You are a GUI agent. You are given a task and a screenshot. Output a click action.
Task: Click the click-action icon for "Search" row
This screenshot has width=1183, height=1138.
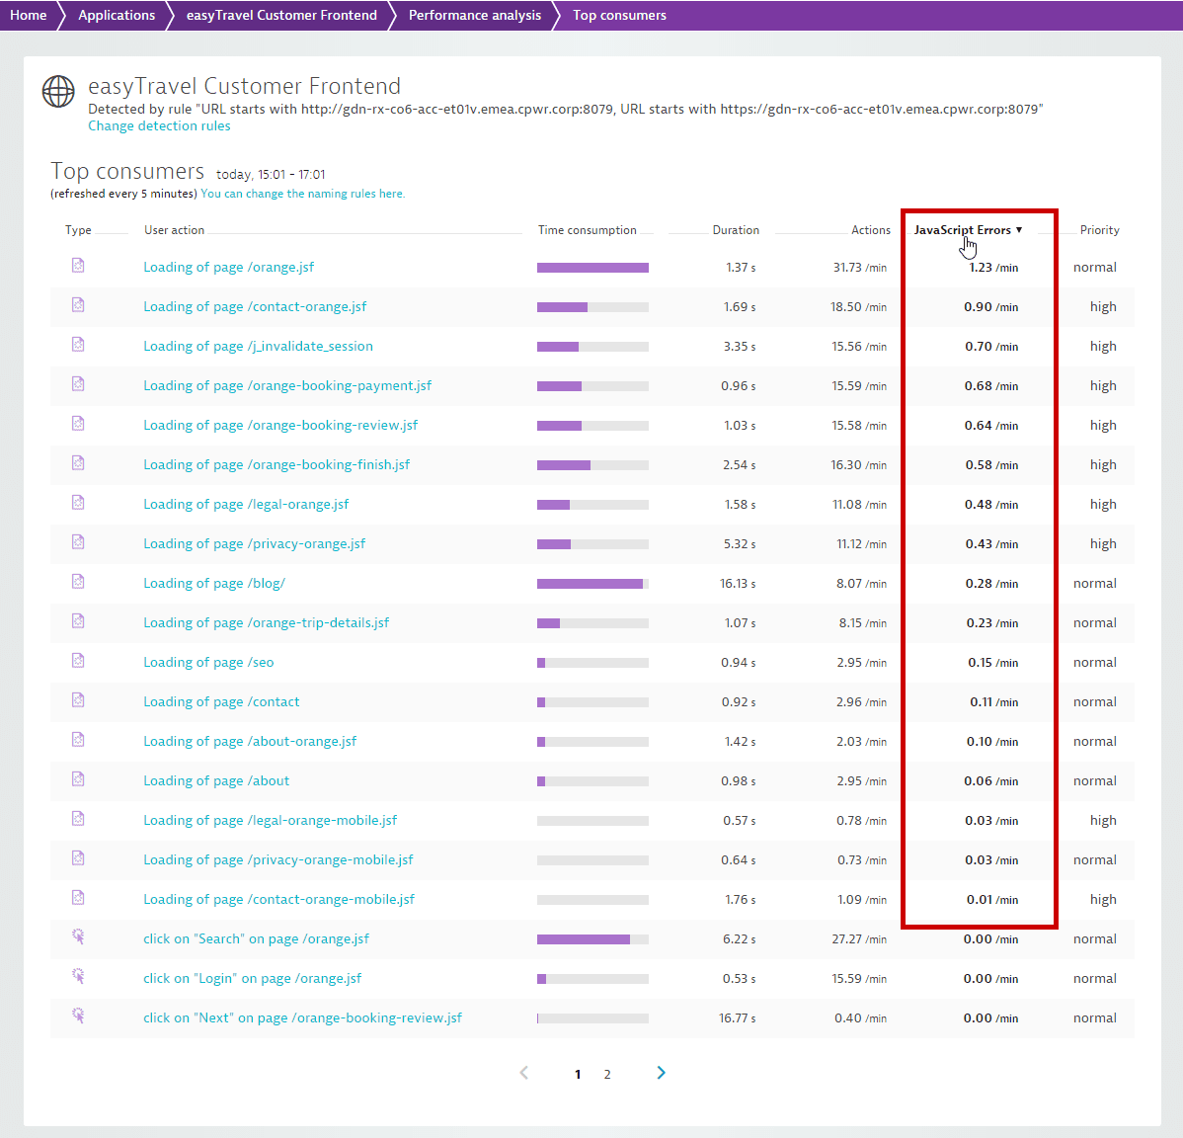[78, 936]
